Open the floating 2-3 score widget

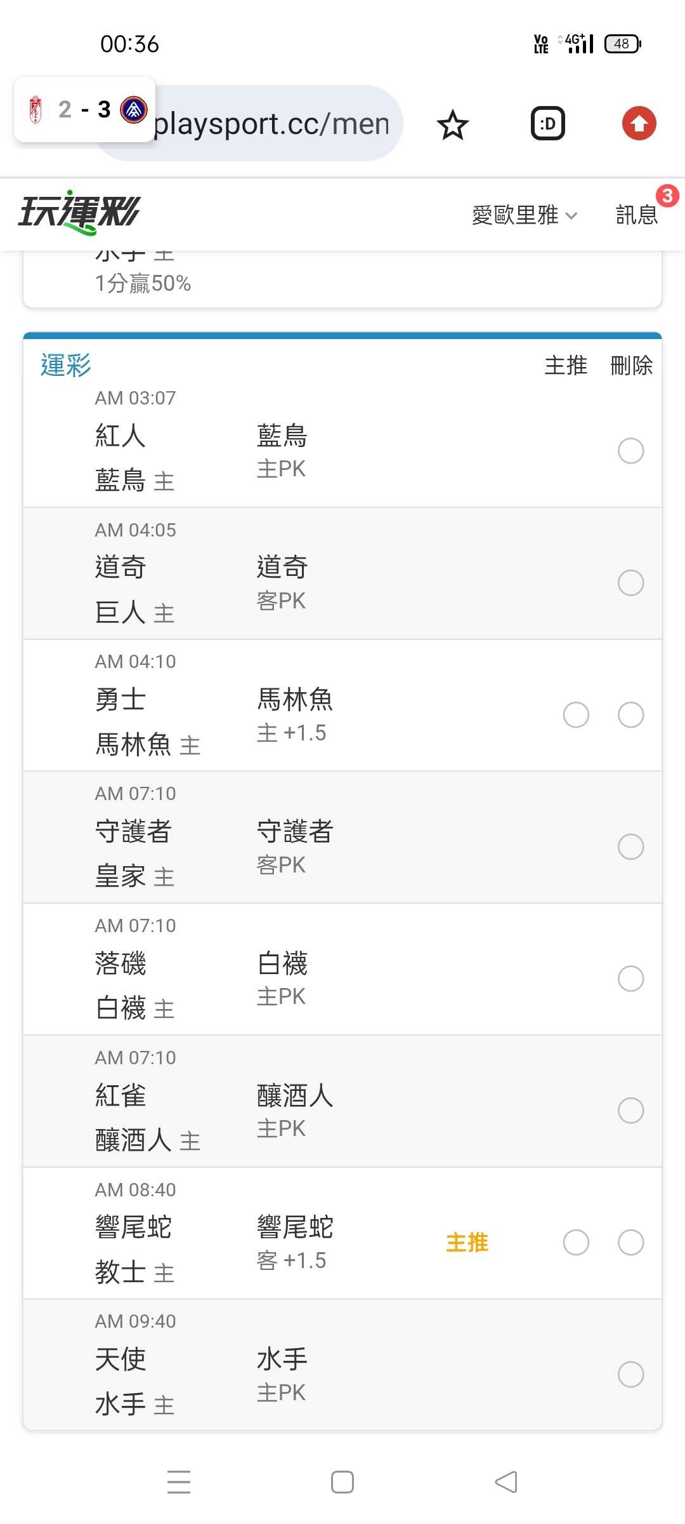coord(85,109)
